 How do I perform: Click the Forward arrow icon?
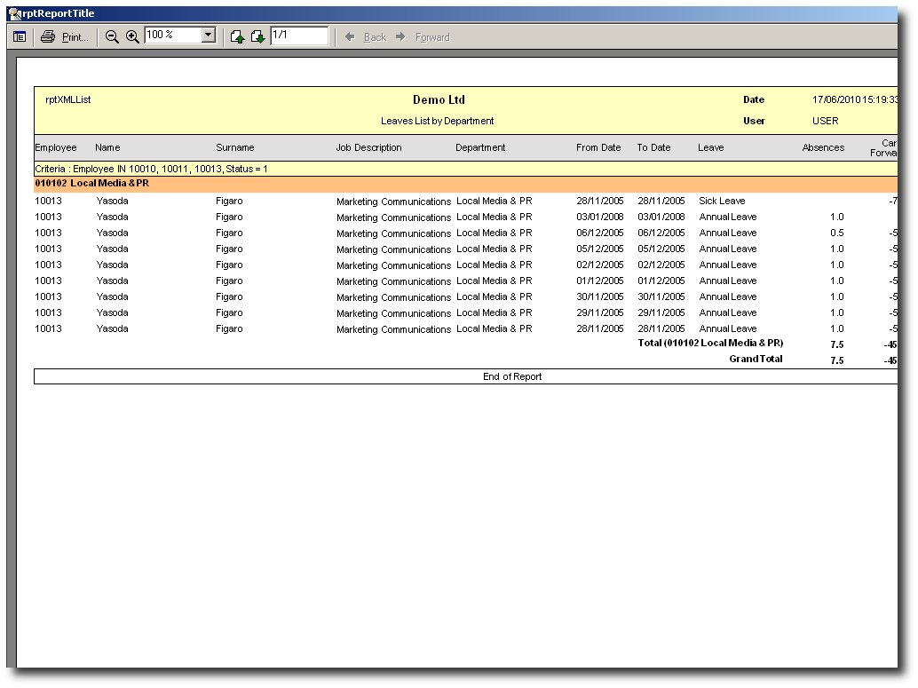400,37
